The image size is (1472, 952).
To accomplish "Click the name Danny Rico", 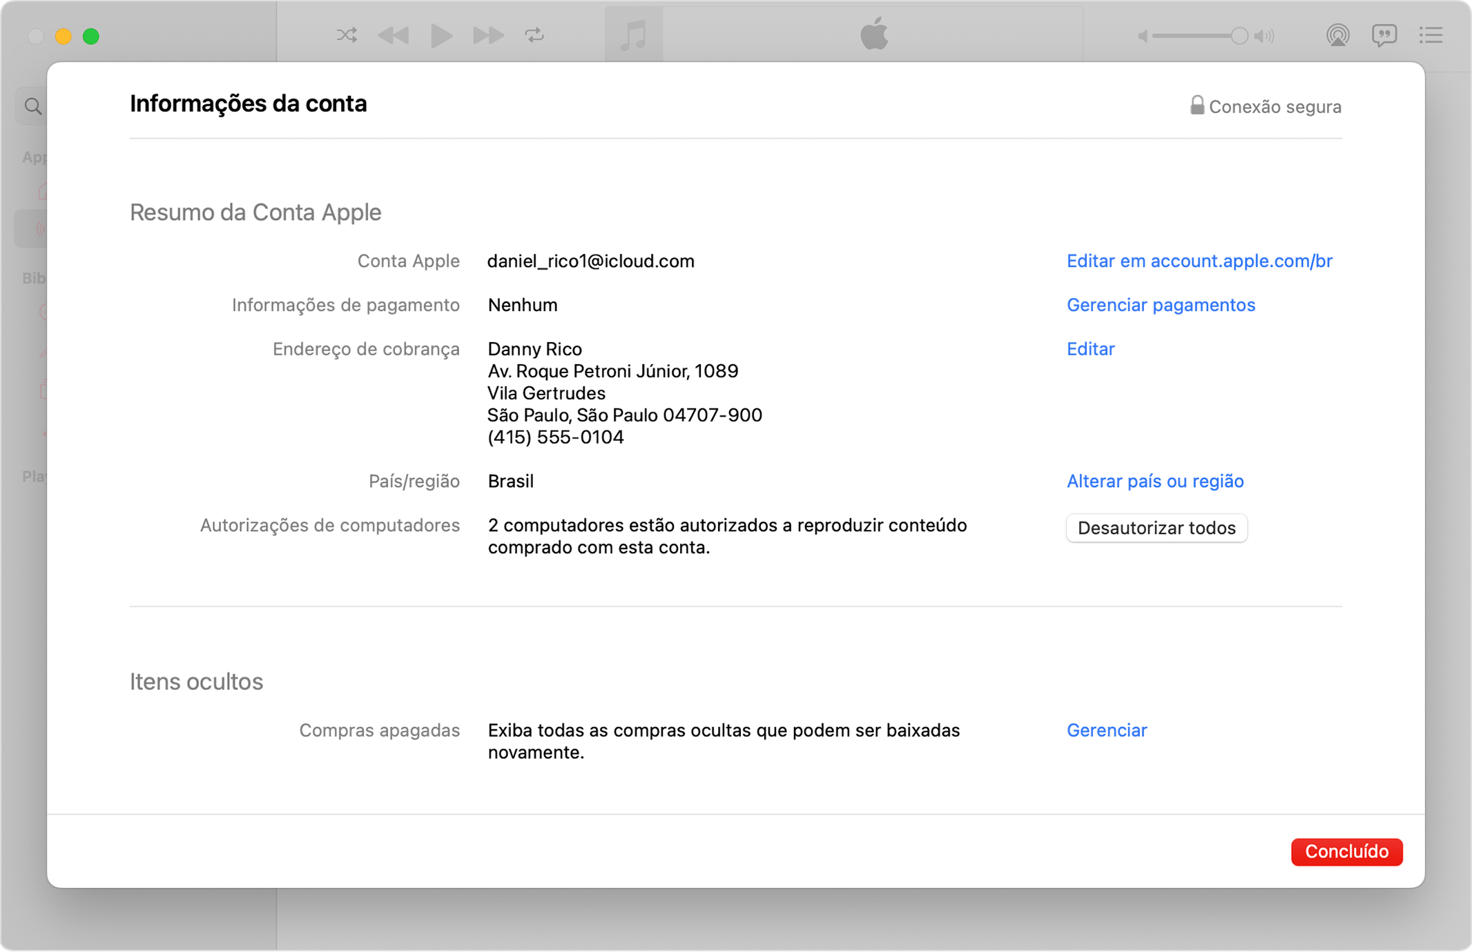I will point(534,349).
